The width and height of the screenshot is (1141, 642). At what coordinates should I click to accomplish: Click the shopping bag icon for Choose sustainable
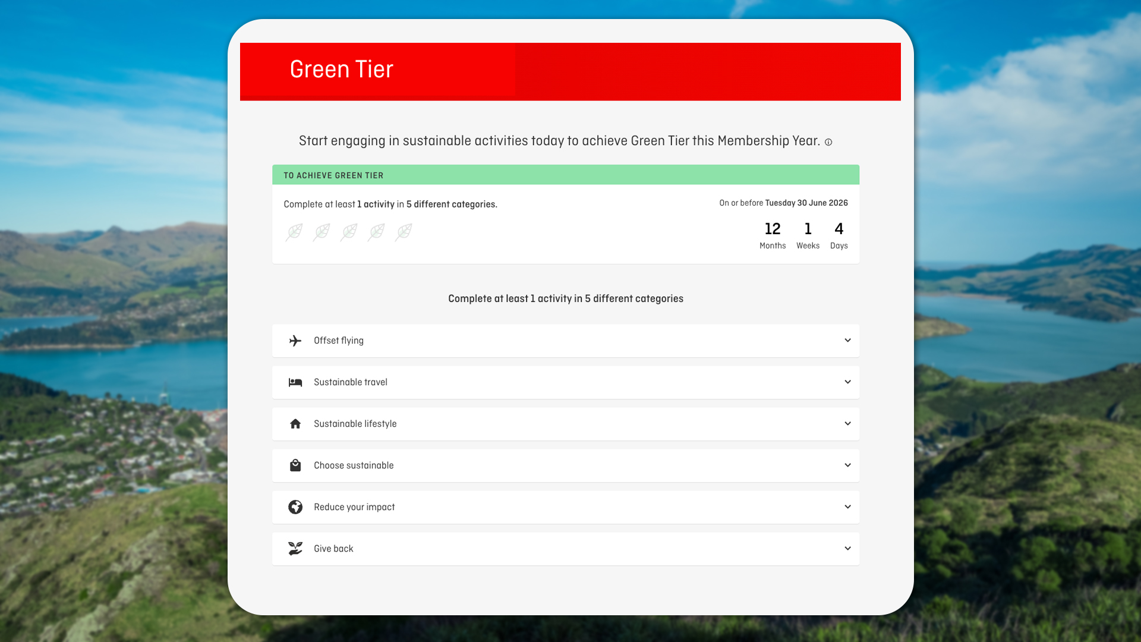pyautogui.click(x=295, y=465)
